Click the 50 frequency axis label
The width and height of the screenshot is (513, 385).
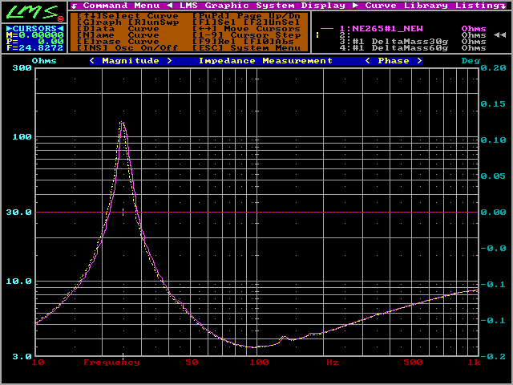pos(192,363)
